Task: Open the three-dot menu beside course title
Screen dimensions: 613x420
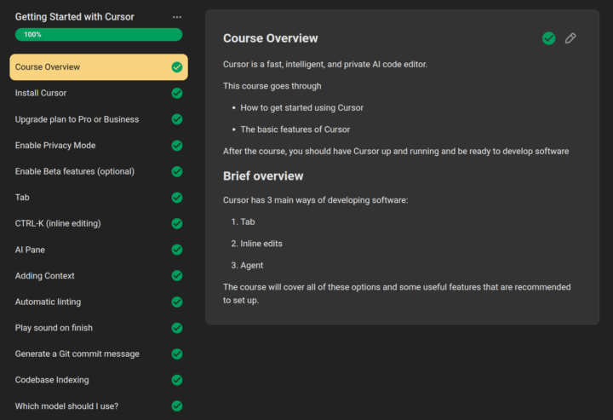Action: point(177,17)
